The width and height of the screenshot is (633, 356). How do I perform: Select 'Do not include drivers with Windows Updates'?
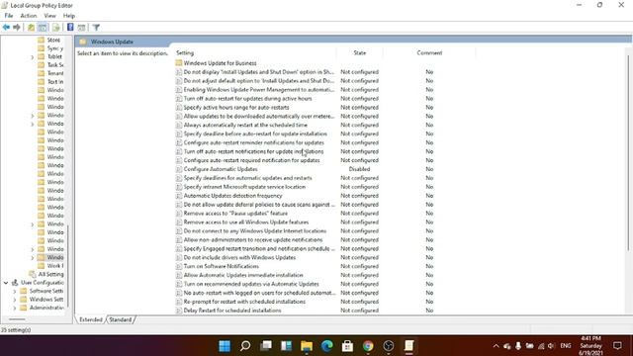pyautogui.click(x=239, y=257)
